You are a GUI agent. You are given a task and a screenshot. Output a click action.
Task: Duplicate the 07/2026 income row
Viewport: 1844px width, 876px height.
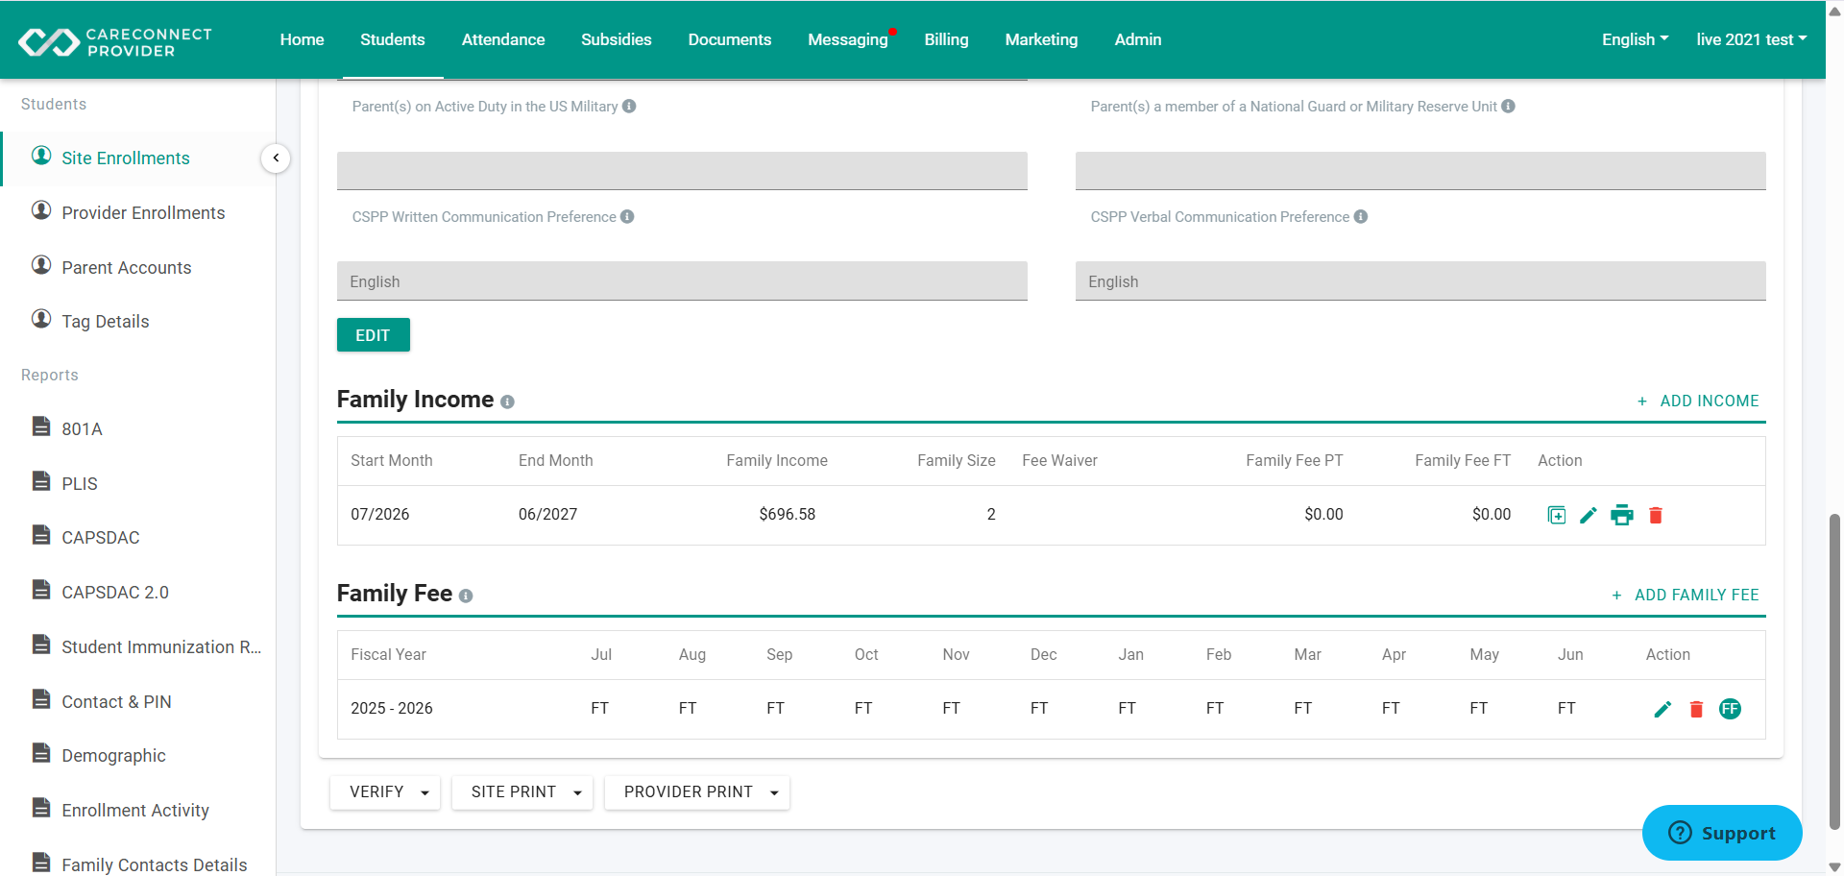click(x=1557, y=516)
